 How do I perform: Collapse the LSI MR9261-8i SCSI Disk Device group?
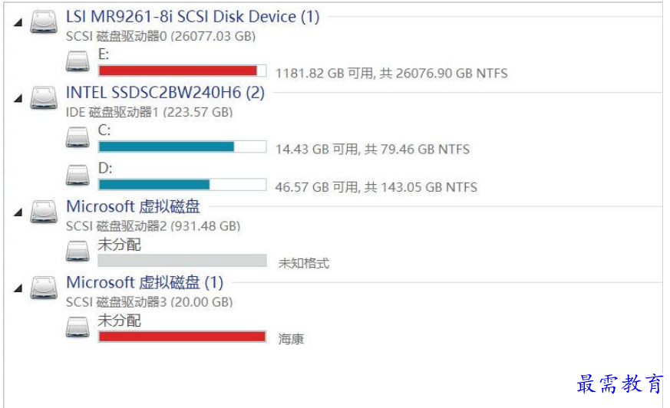click(x=18, y=22)
